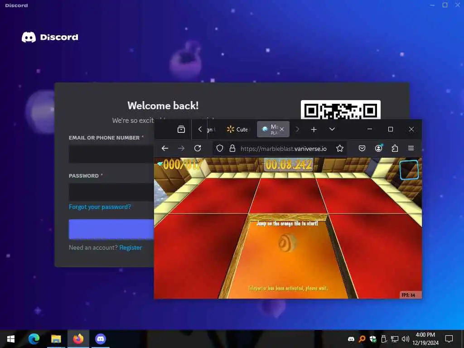
Task: Click the padlock site security icon
Action: click(x=232, y=148)
